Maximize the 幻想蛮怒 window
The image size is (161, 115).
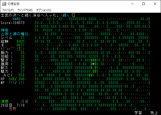(144, 4)
